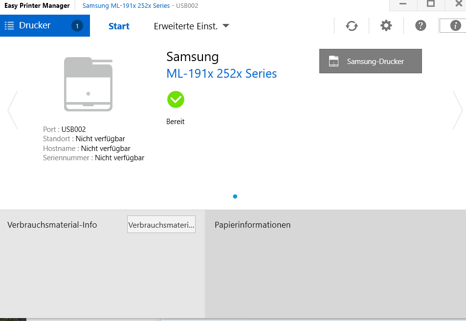Click the Seriennummer : Nicht verfügbar text

pyautogui.click(x=93, y=158)
